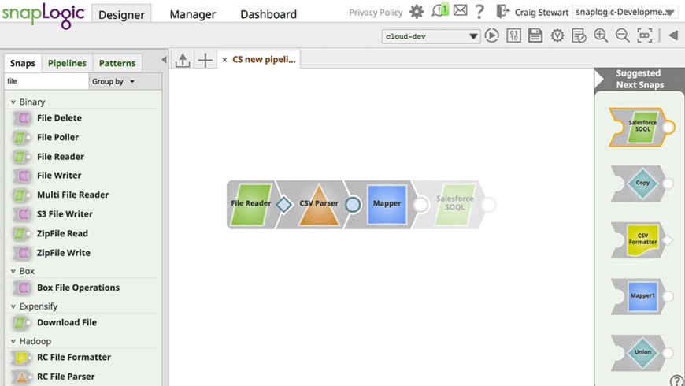
Task: Select Download File snap
Action: click(x=67, y=323)
